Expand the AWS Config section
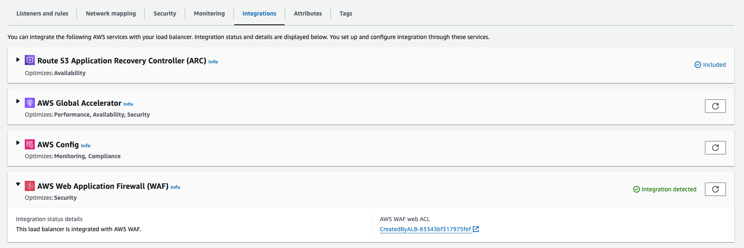The width and height of the screenshot is (744, 248). [x=18, y=143]
